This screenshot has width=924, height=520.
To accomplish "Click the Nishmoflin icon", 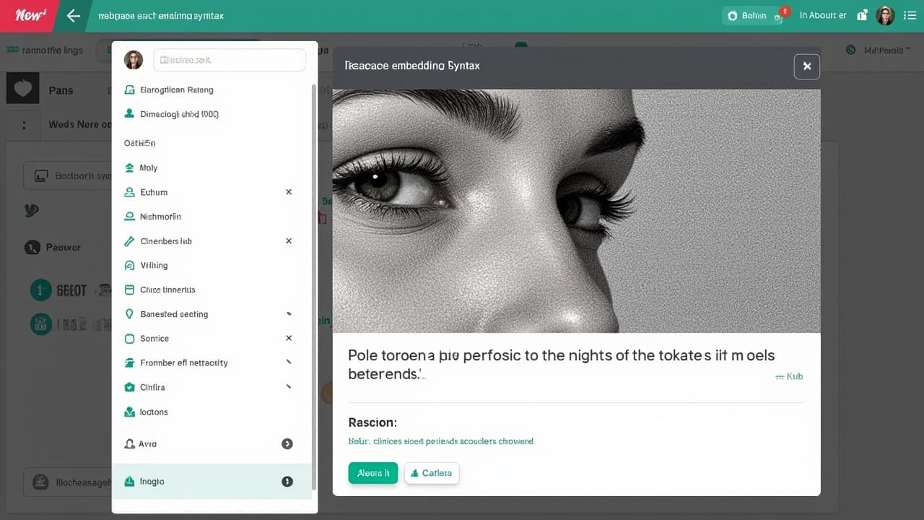I will tap(129, 217).
